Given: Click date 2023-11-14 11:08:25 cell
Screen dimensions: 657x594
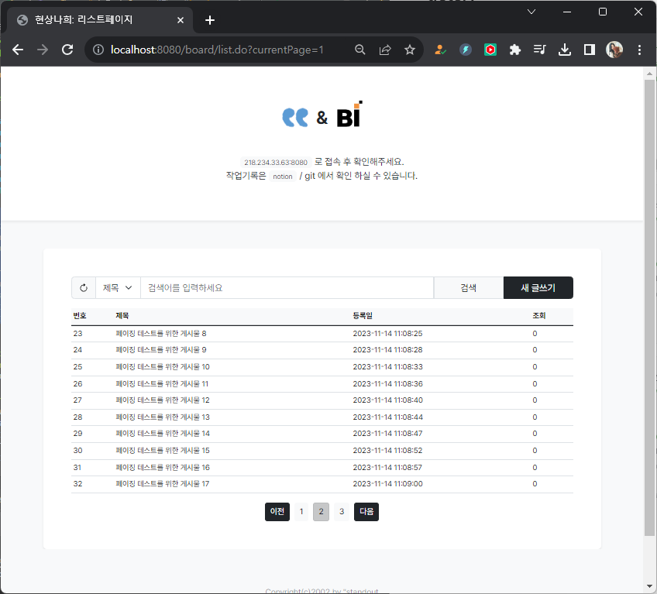Looking at the screenshot, I should coord(387,334).
